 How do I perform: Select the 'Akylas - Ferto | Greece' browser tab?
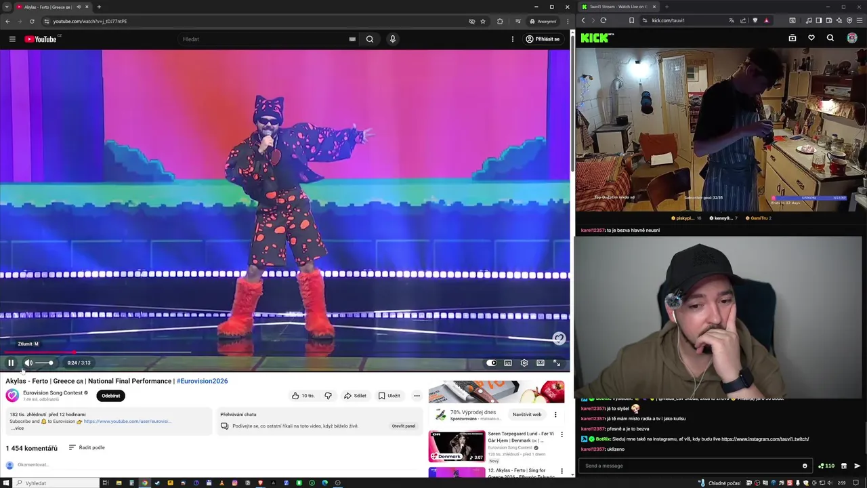coord(52,7)
